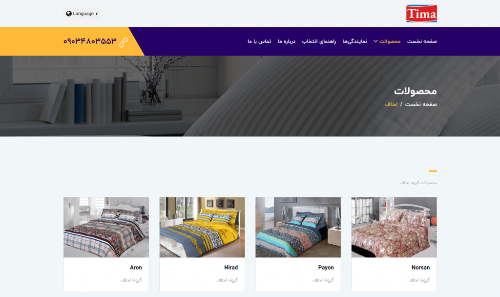The height and width of the screenshot is (297, 500).
Task: Open the نمایندگی‌ها menu item
Action: click(354, 41)
